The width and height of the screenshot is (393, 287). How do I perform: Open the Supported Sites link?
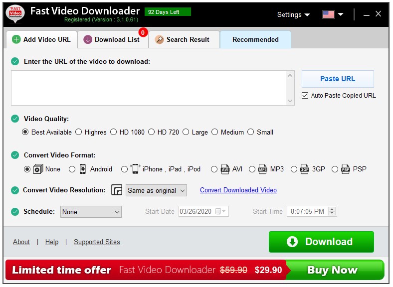(97, 242)
